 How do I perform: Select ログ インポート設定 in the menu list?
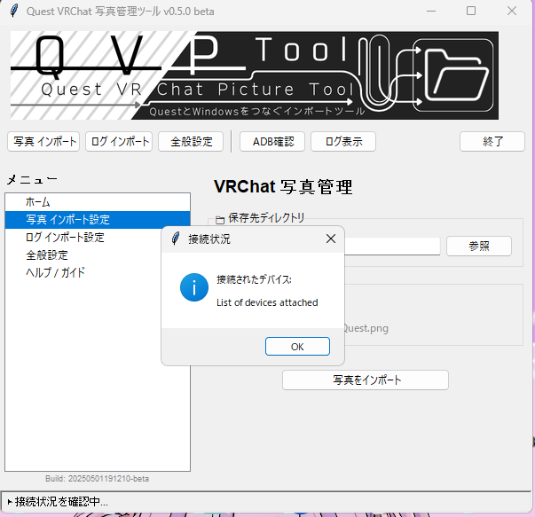98,238
